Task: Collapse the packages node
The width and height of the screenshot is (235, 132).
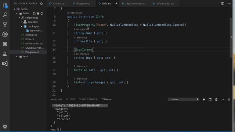Action: coord(22,26)
